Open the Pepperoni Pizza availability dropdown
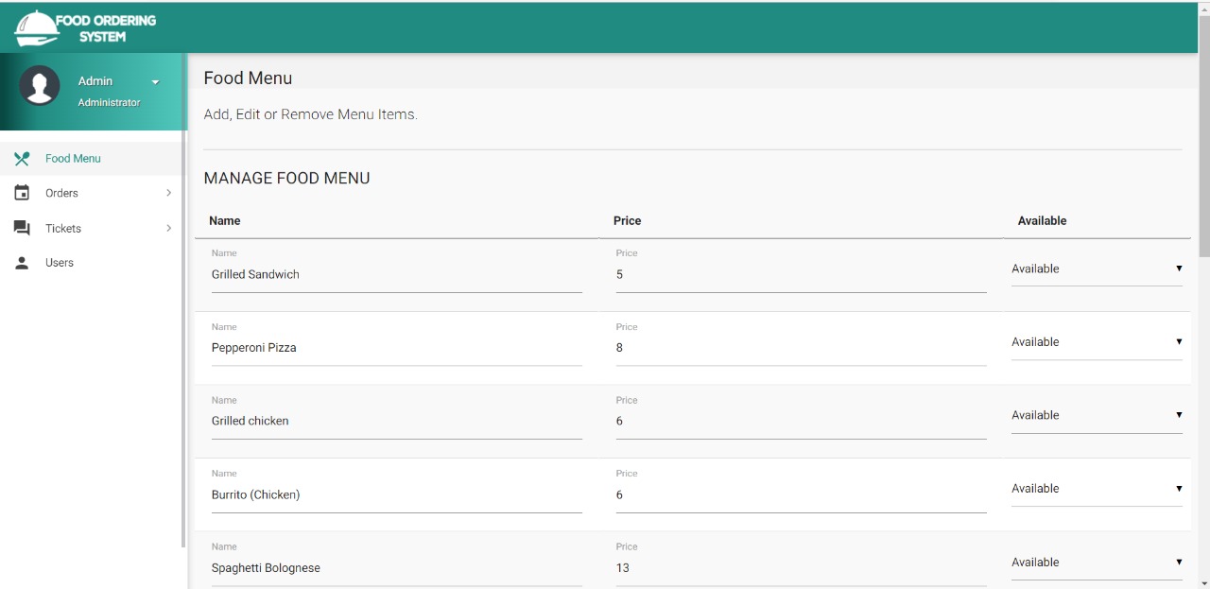Image resolution: width=1210 pixels, height=589 pixels. click(1097, 341)
